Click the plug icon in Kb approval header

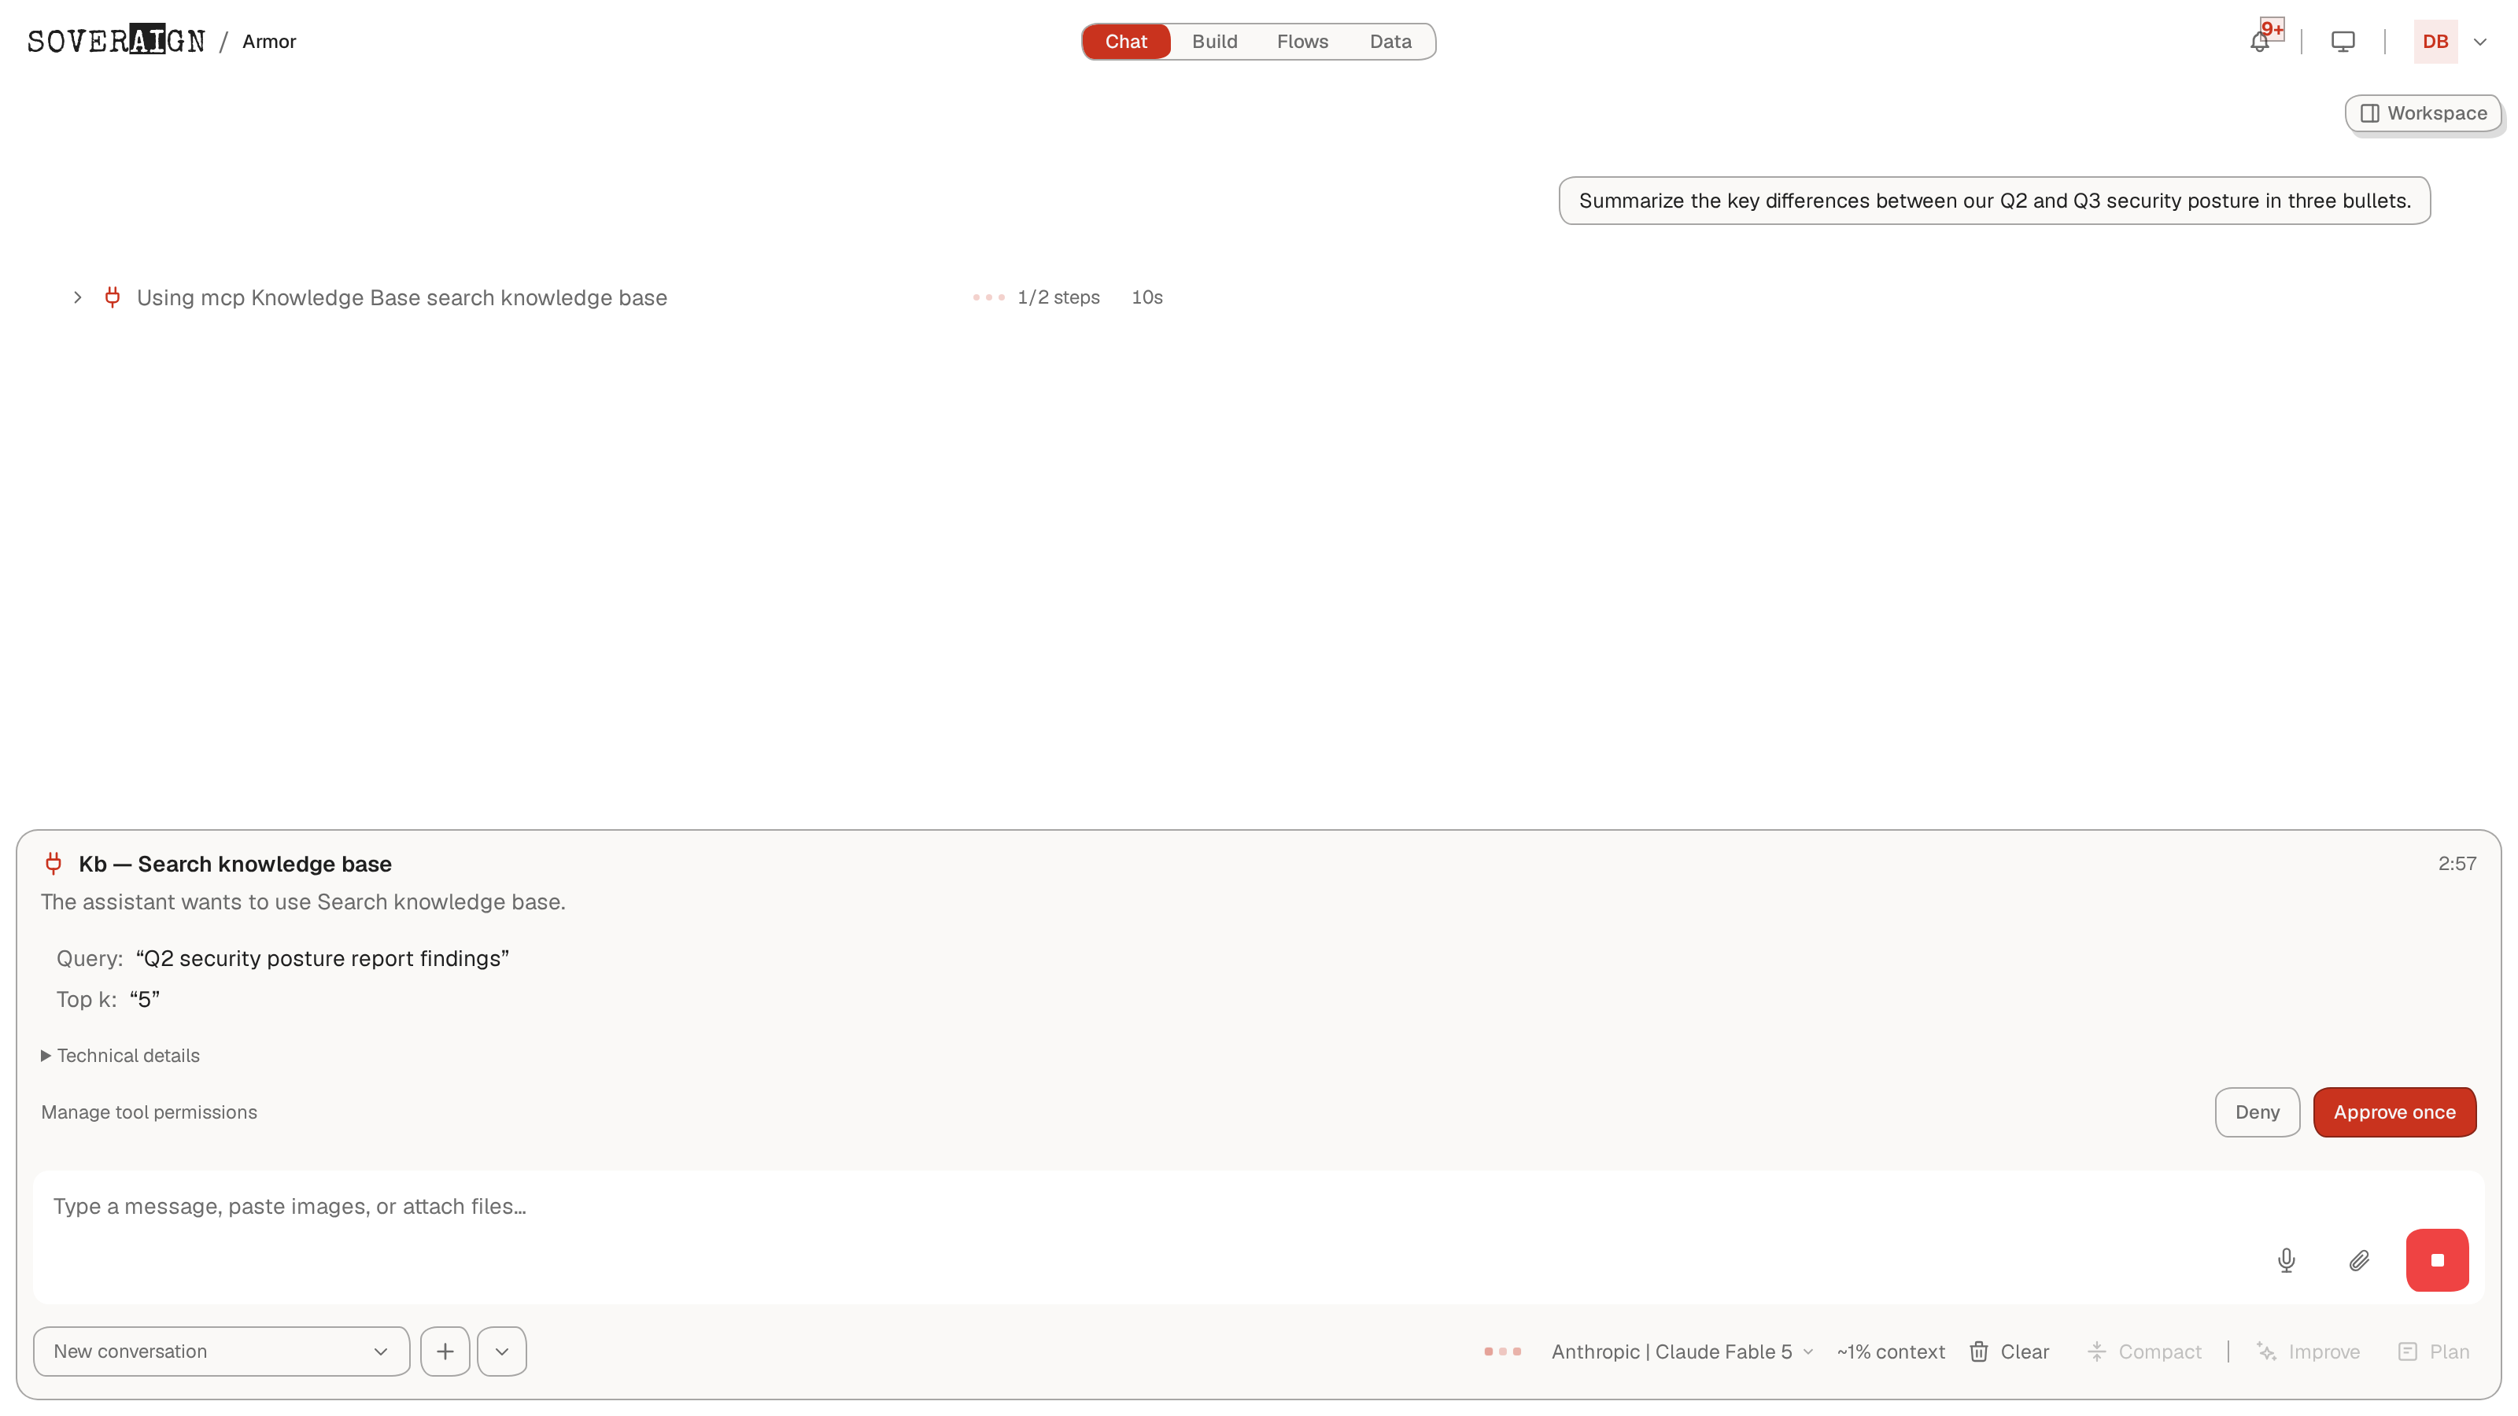point(54,864)
